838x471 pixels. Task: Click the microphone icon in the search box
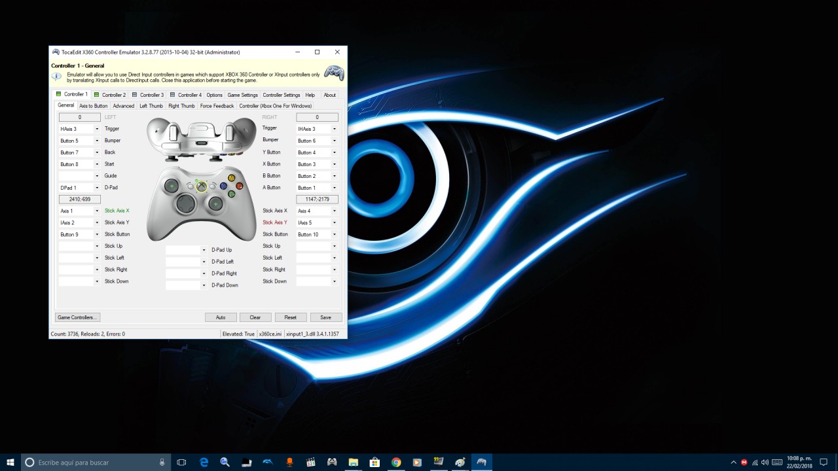pyautogui.click(x=162, y=462)
